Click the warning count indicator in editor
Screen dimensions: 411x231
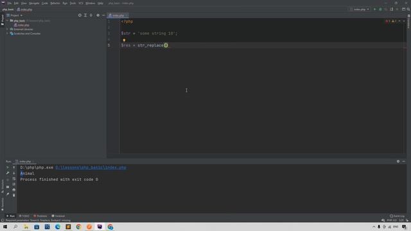394,21
